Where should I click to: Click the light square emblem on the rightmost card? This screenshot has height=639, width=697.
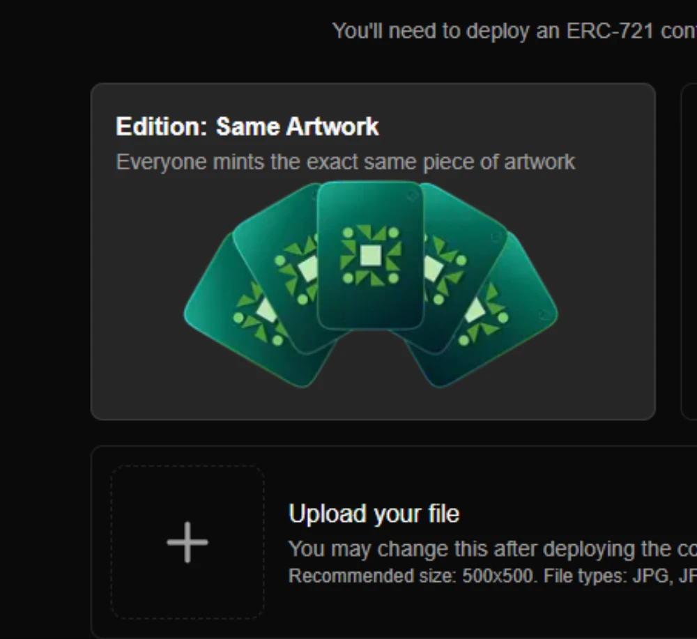(475, 311)
